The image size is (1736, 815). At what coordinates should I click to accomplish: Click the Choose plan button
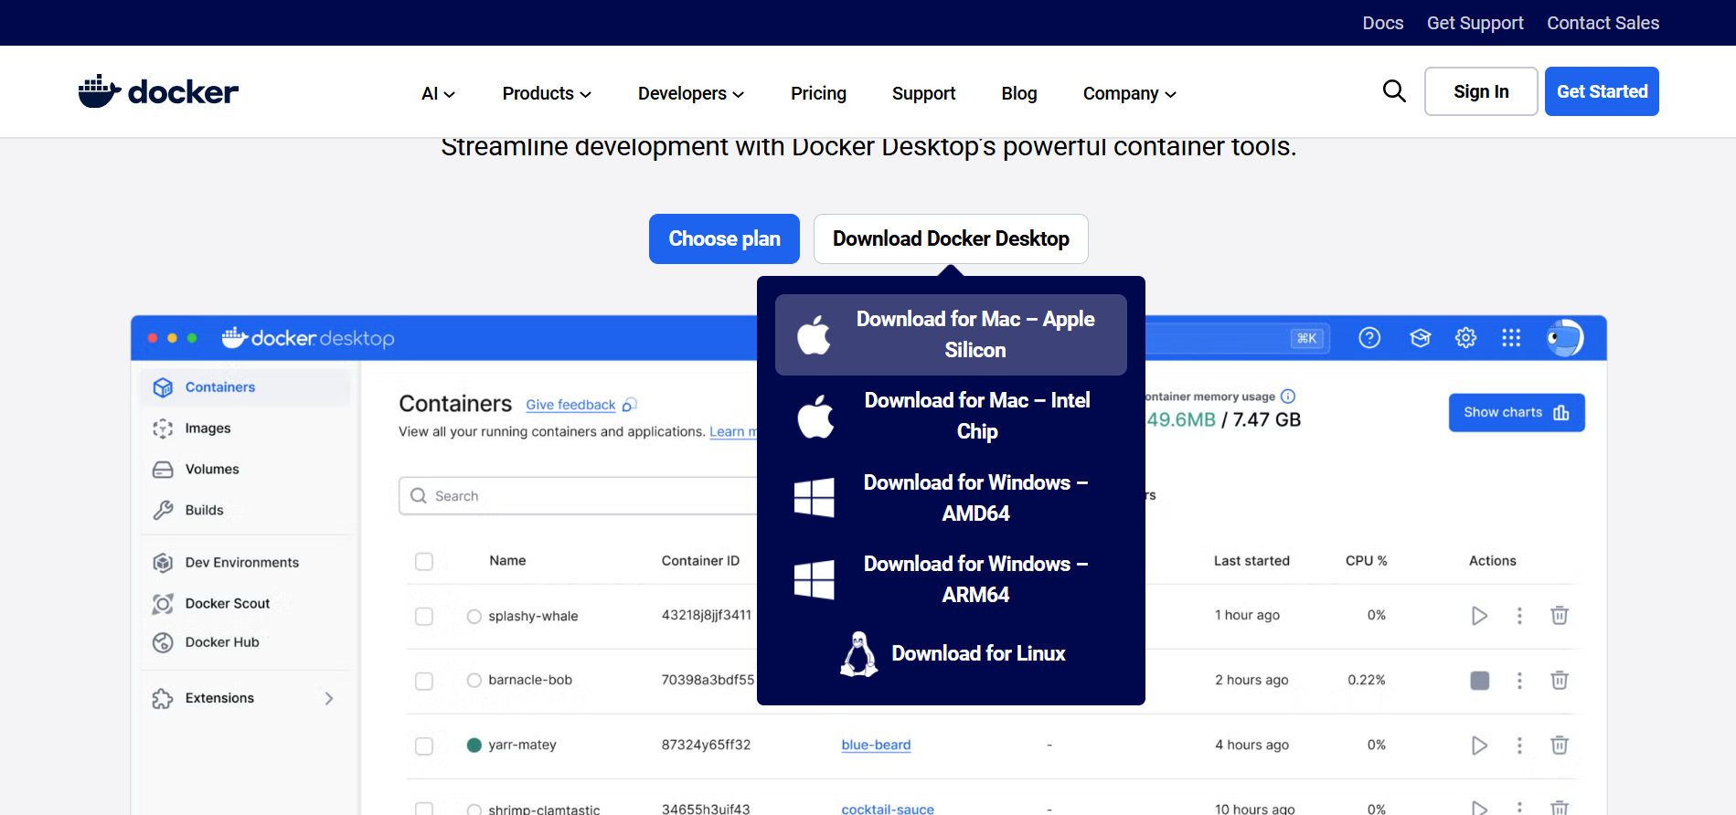pos(724,238)
